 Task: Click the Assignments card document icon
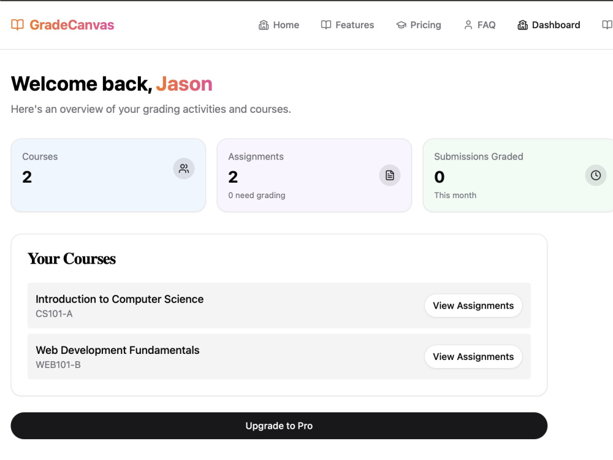(x=390, y=175)
